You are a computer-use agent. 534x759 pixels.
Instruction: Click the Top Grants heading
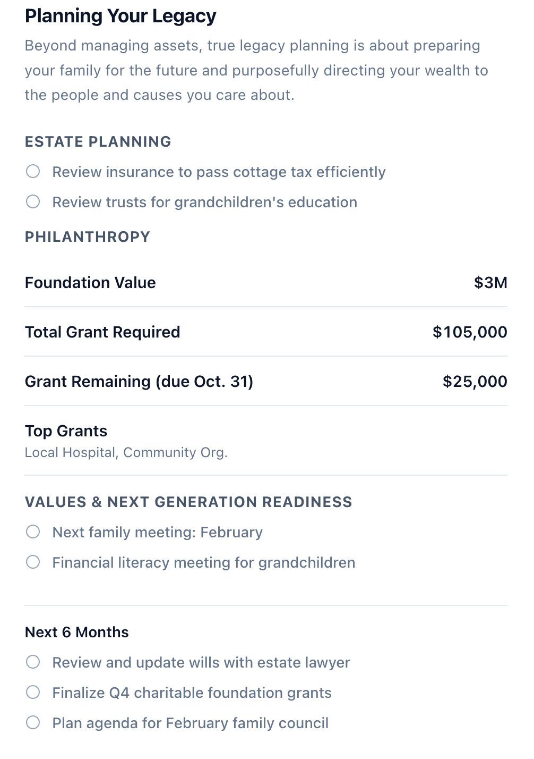pyautogui.click(x=66, y=431)
